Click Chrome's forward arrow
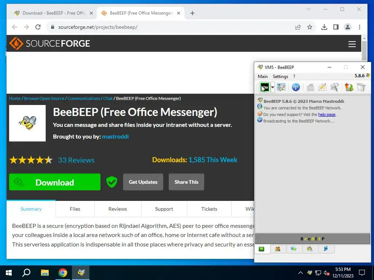The width and height of the screenshot is (374, 280). (26, 27)
